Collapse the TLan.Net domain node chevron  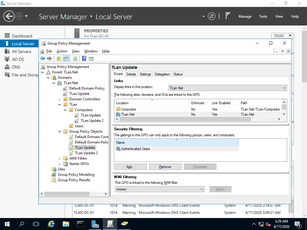[x=54, y=83]
